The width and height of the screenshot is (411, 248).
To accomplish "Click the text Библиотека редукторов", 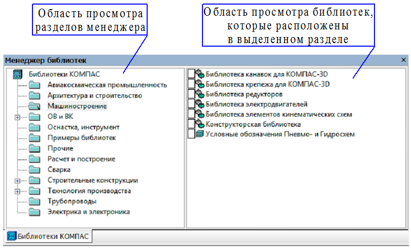I will [244, 94].
